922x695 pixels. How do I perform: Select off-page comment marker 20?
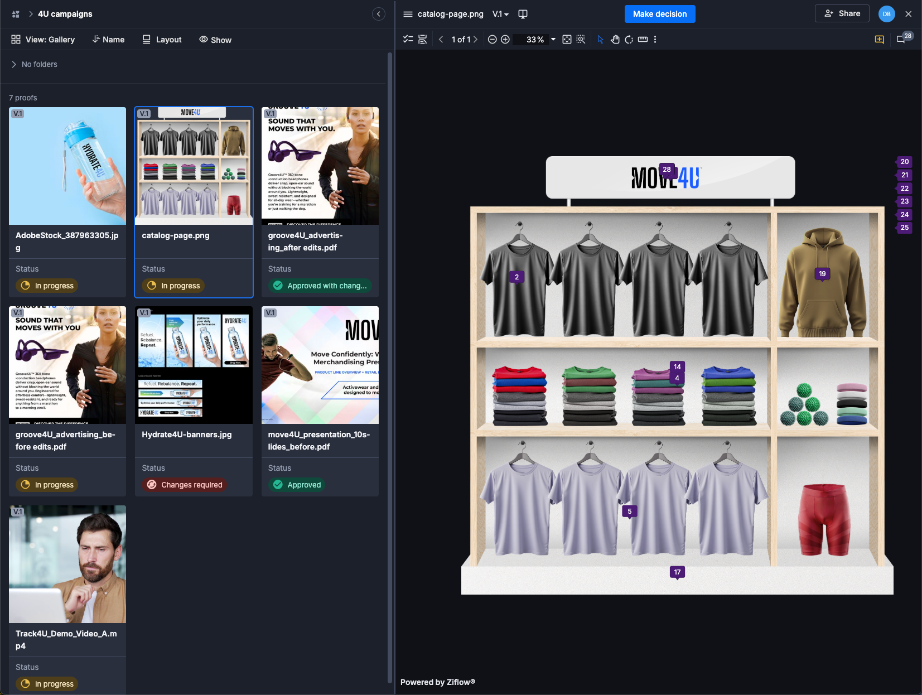click(904, 162)
